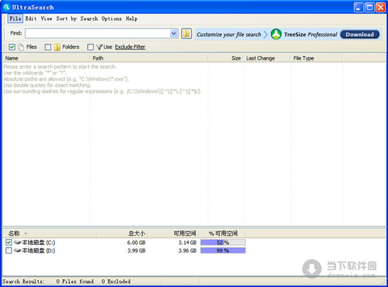Sort drives by 总大小 column header

coord(122,233)
